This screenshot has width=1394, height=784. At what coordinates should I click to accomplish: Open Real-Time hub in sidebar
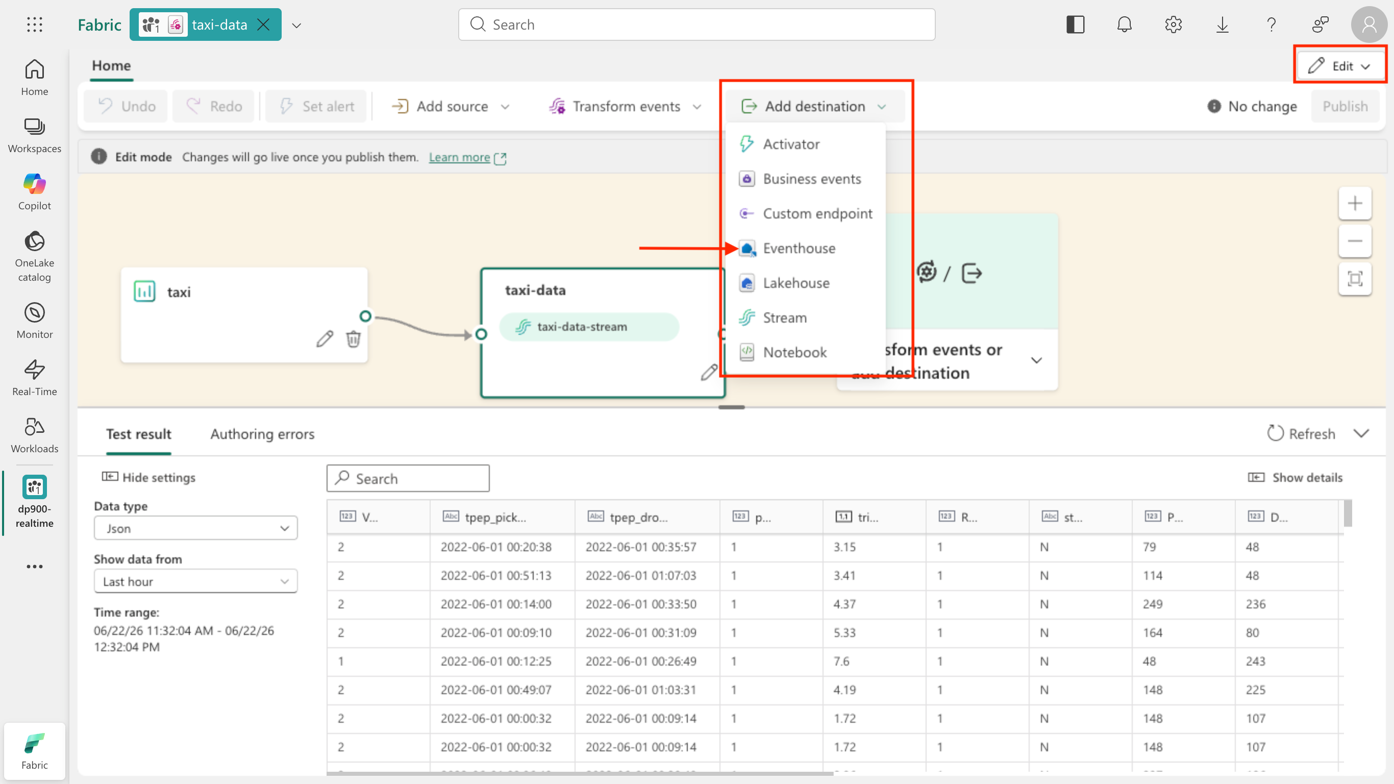point(35,377)
